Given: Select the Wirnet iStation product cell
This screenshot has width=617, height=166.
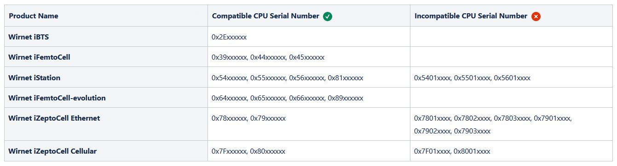Looking at the screenshot, I should pos(35,78).
